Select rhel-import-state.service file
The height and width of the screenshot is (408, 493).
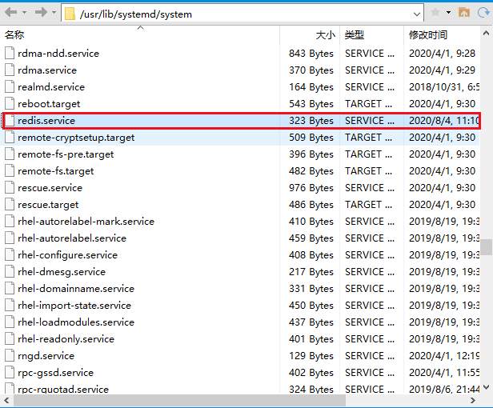[74, 306]
